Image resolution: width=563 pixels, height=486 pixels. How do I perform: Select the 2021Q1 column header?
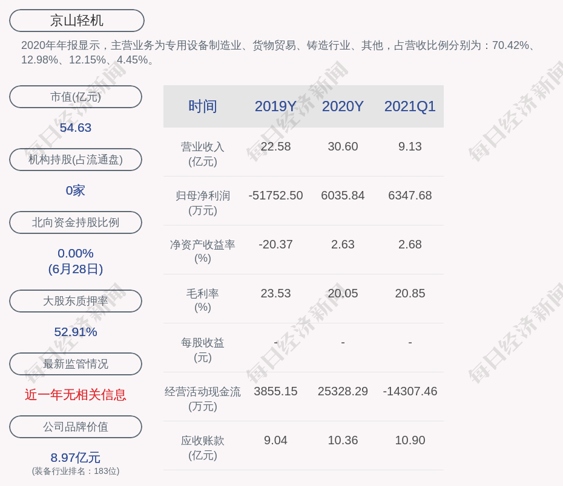coord(410,106)
